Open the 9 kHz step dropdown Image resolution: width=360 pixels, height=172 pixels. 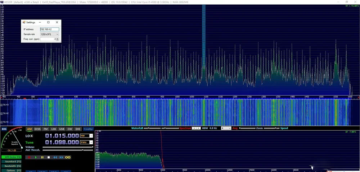(91, 142)
